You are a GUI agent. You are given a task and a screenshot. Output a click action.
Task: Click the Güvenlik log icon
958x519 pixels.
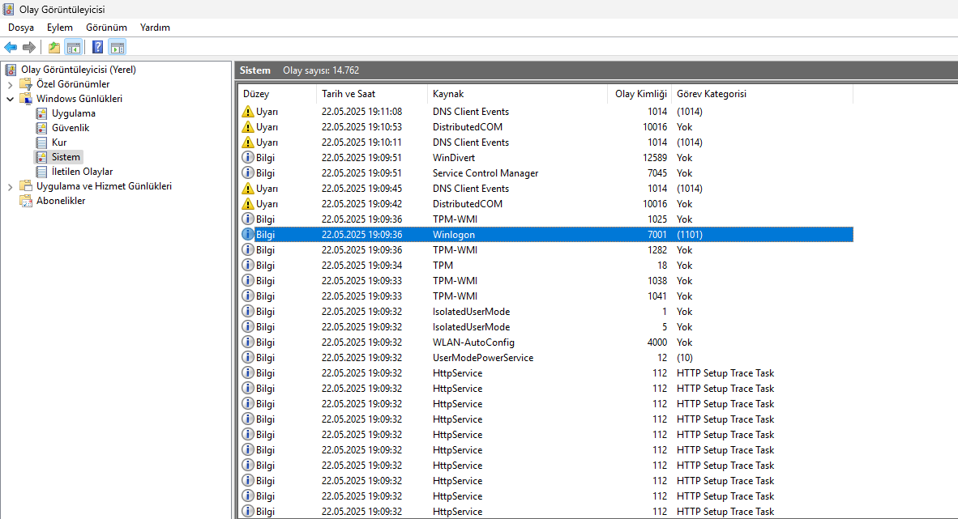[41, 128]
